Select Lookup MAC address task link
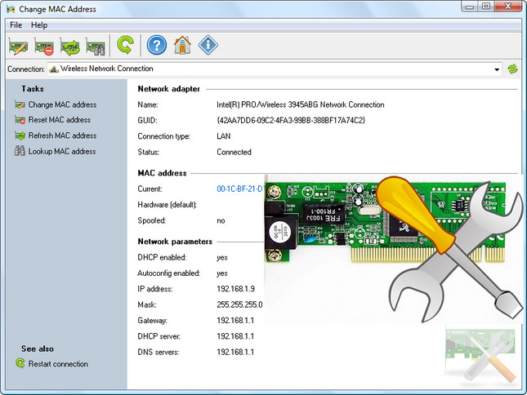The width and height of the screenshot is (527, 395). coord(62,151)
